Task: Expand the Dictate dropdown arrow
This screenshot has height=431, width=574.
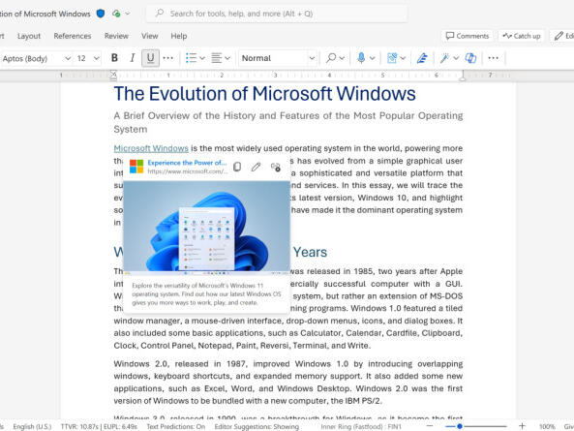Action: (373, 58)
